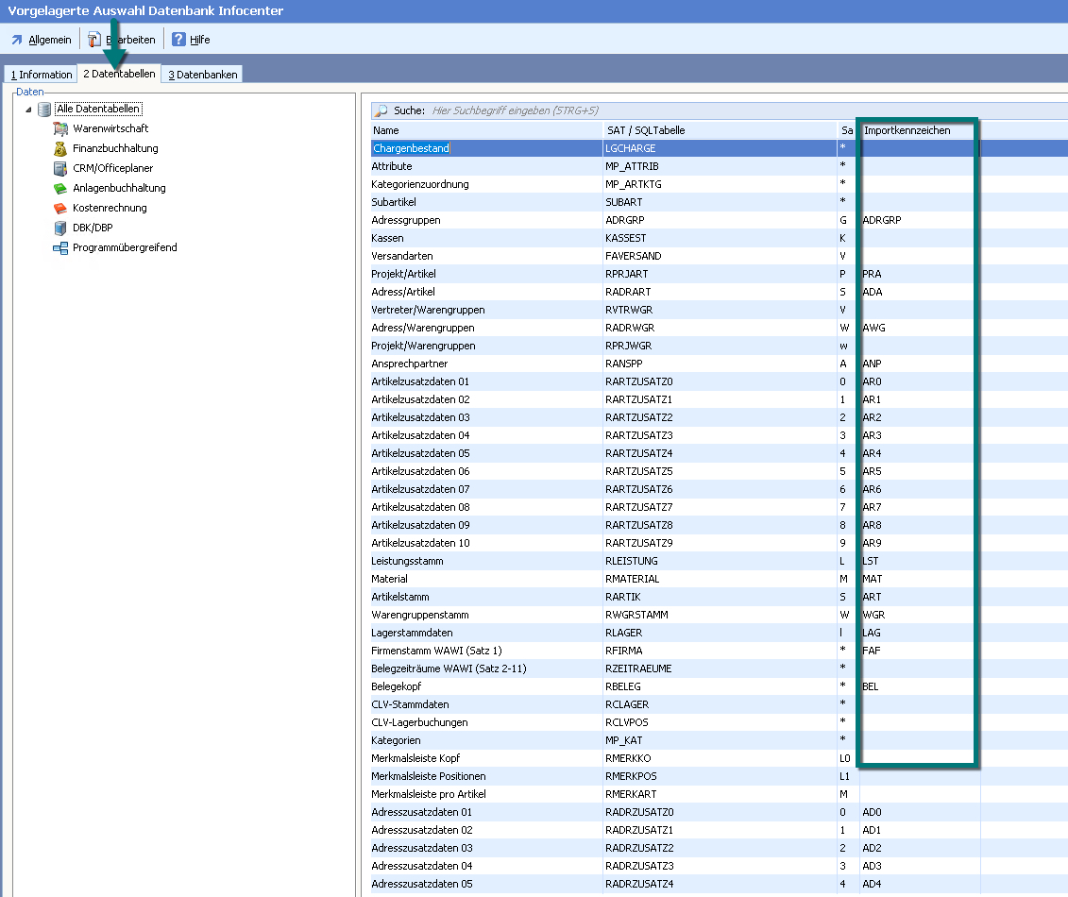Click the Finanzbuchhaltung money bag icon

click(60, 148)
